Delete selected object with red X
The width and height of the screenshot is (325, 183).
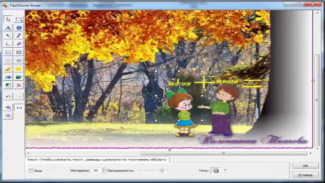[19, 85]
